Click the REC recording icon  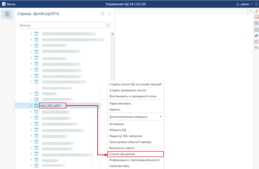point(256,41)
